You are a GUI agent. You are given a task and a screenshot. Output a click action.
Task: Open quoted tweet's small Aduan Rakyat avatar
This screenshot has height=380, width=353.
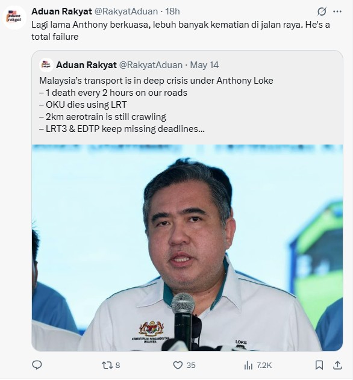coord(46,65)
